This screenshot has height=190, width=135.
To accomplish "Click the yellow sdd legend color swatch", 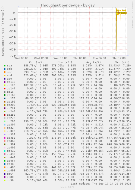I will coord(5,75).
